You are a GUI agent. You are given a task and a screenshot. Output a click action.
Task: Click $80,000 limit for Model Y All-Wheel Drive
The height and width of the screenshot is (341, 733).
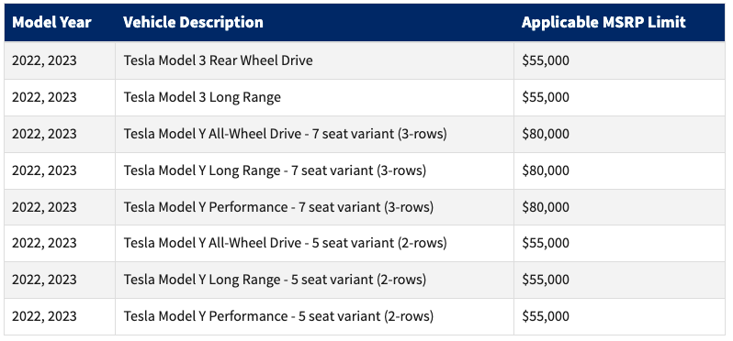point(546,134)
